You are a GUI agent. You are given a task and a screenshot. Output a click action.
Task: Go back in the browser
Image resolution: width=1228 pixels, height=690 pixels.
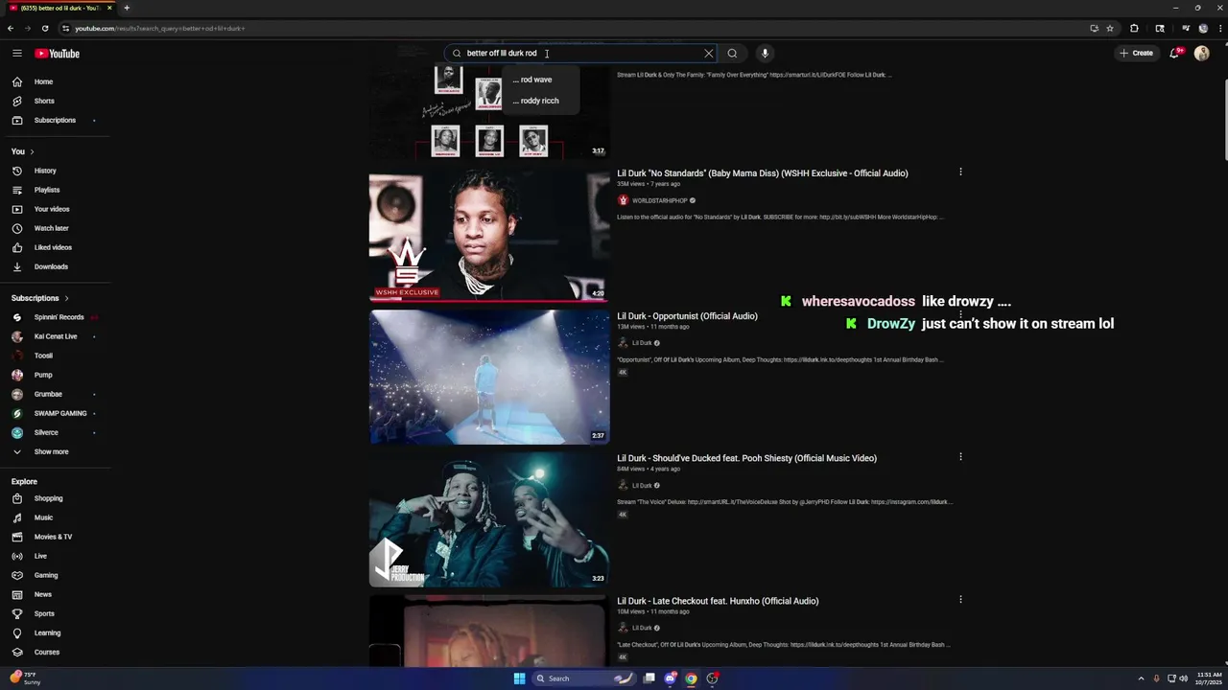(x=11, y=28)
